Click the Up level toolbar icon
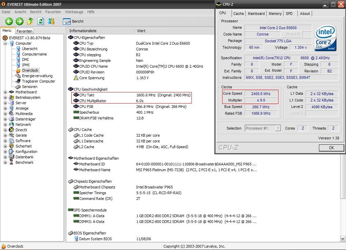This screenshot has height=250, width=346. (30, 21)
